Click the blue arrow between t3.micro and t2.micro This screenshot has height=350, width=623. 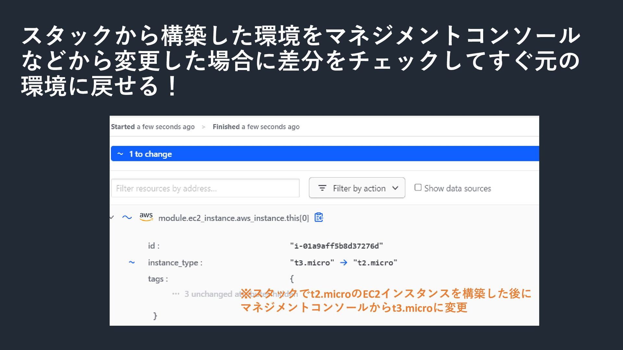click(x=343, y=263)
